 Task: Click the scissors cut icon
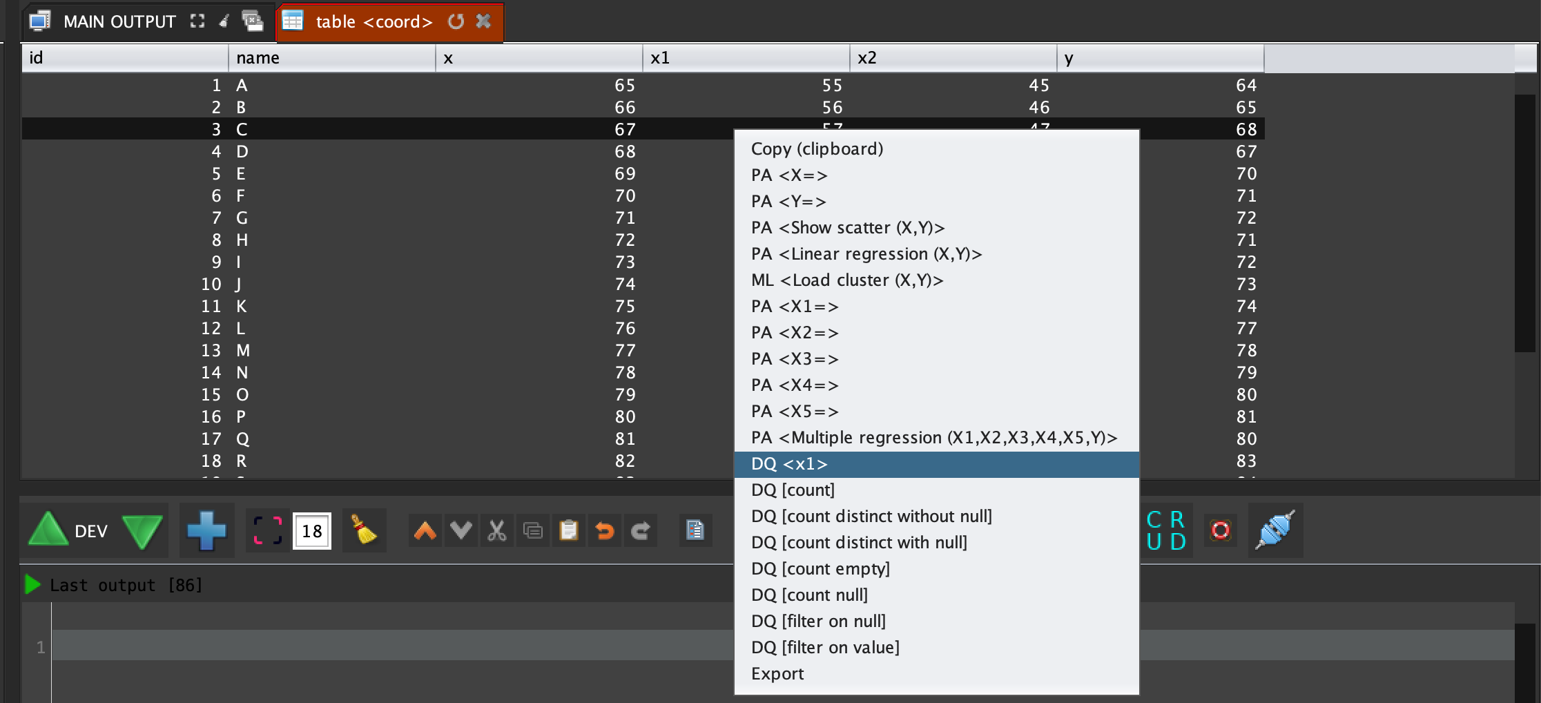[496, 530]
